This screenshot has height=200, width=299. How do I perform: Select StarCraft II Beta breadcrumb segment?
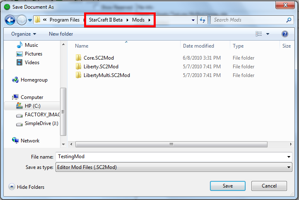106,20
